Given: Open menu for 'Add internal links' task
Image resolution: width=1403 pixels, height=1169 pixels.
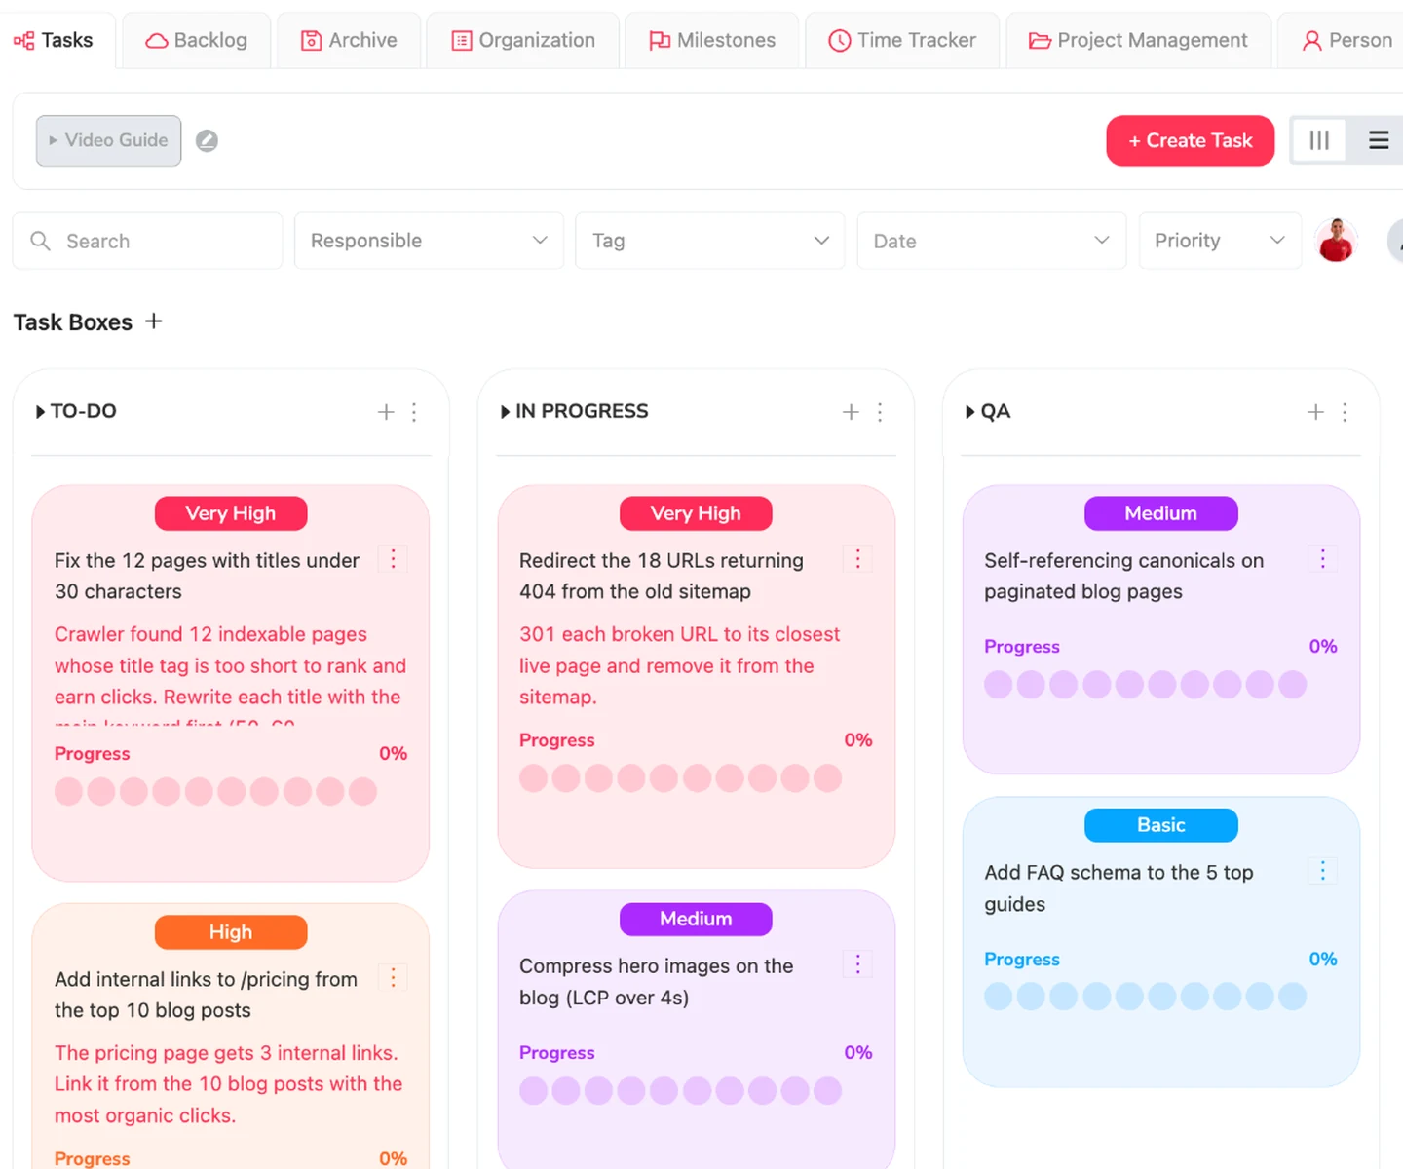Looking at the screenshot, I should [393, 978].
